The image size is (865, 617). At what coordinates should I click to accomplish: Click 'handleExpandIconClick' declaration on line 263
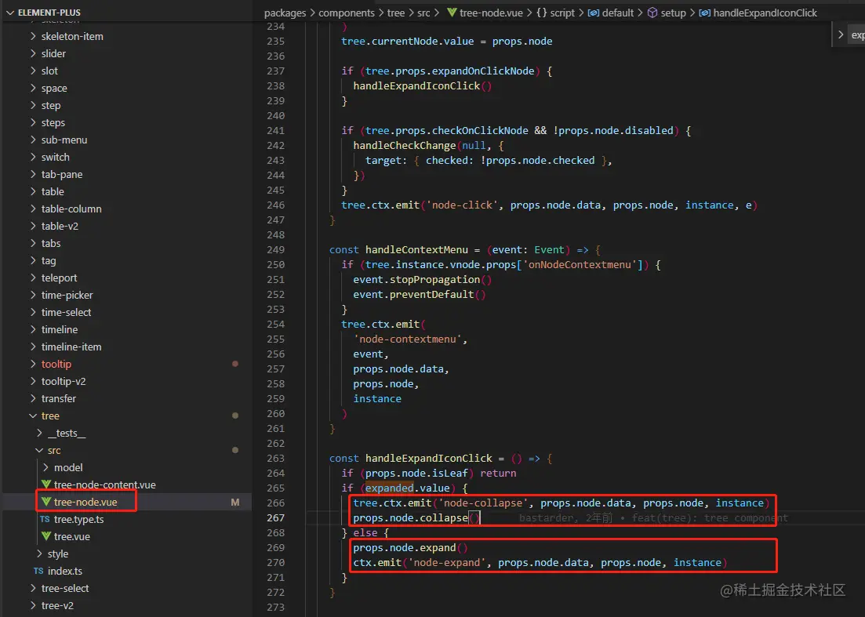429,458
